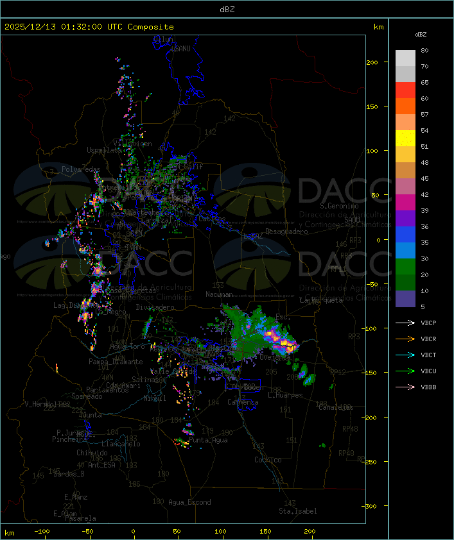Image resolution: width=454 pixels, height=540 pixels.
Task: Click the 42 label on the dBZ scale
Action: click(424, 194)
